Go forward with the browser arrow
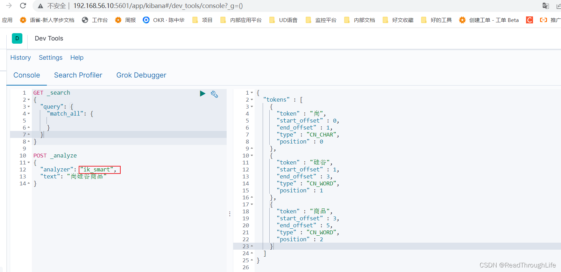The image size is (561, 272). [x=9, y=6]
